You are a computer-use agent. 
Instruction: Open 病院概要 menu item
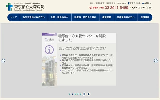(x=107, y=17)
